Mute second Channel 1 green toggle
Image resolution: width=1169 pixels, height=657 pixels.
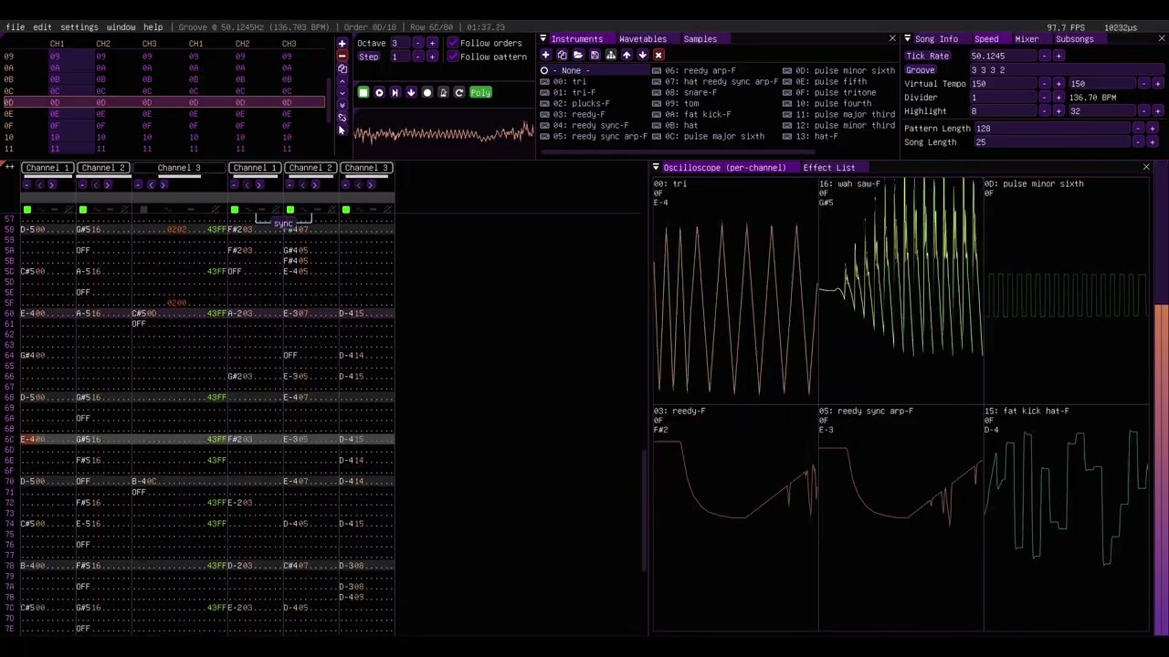click(x=235, y=210)
